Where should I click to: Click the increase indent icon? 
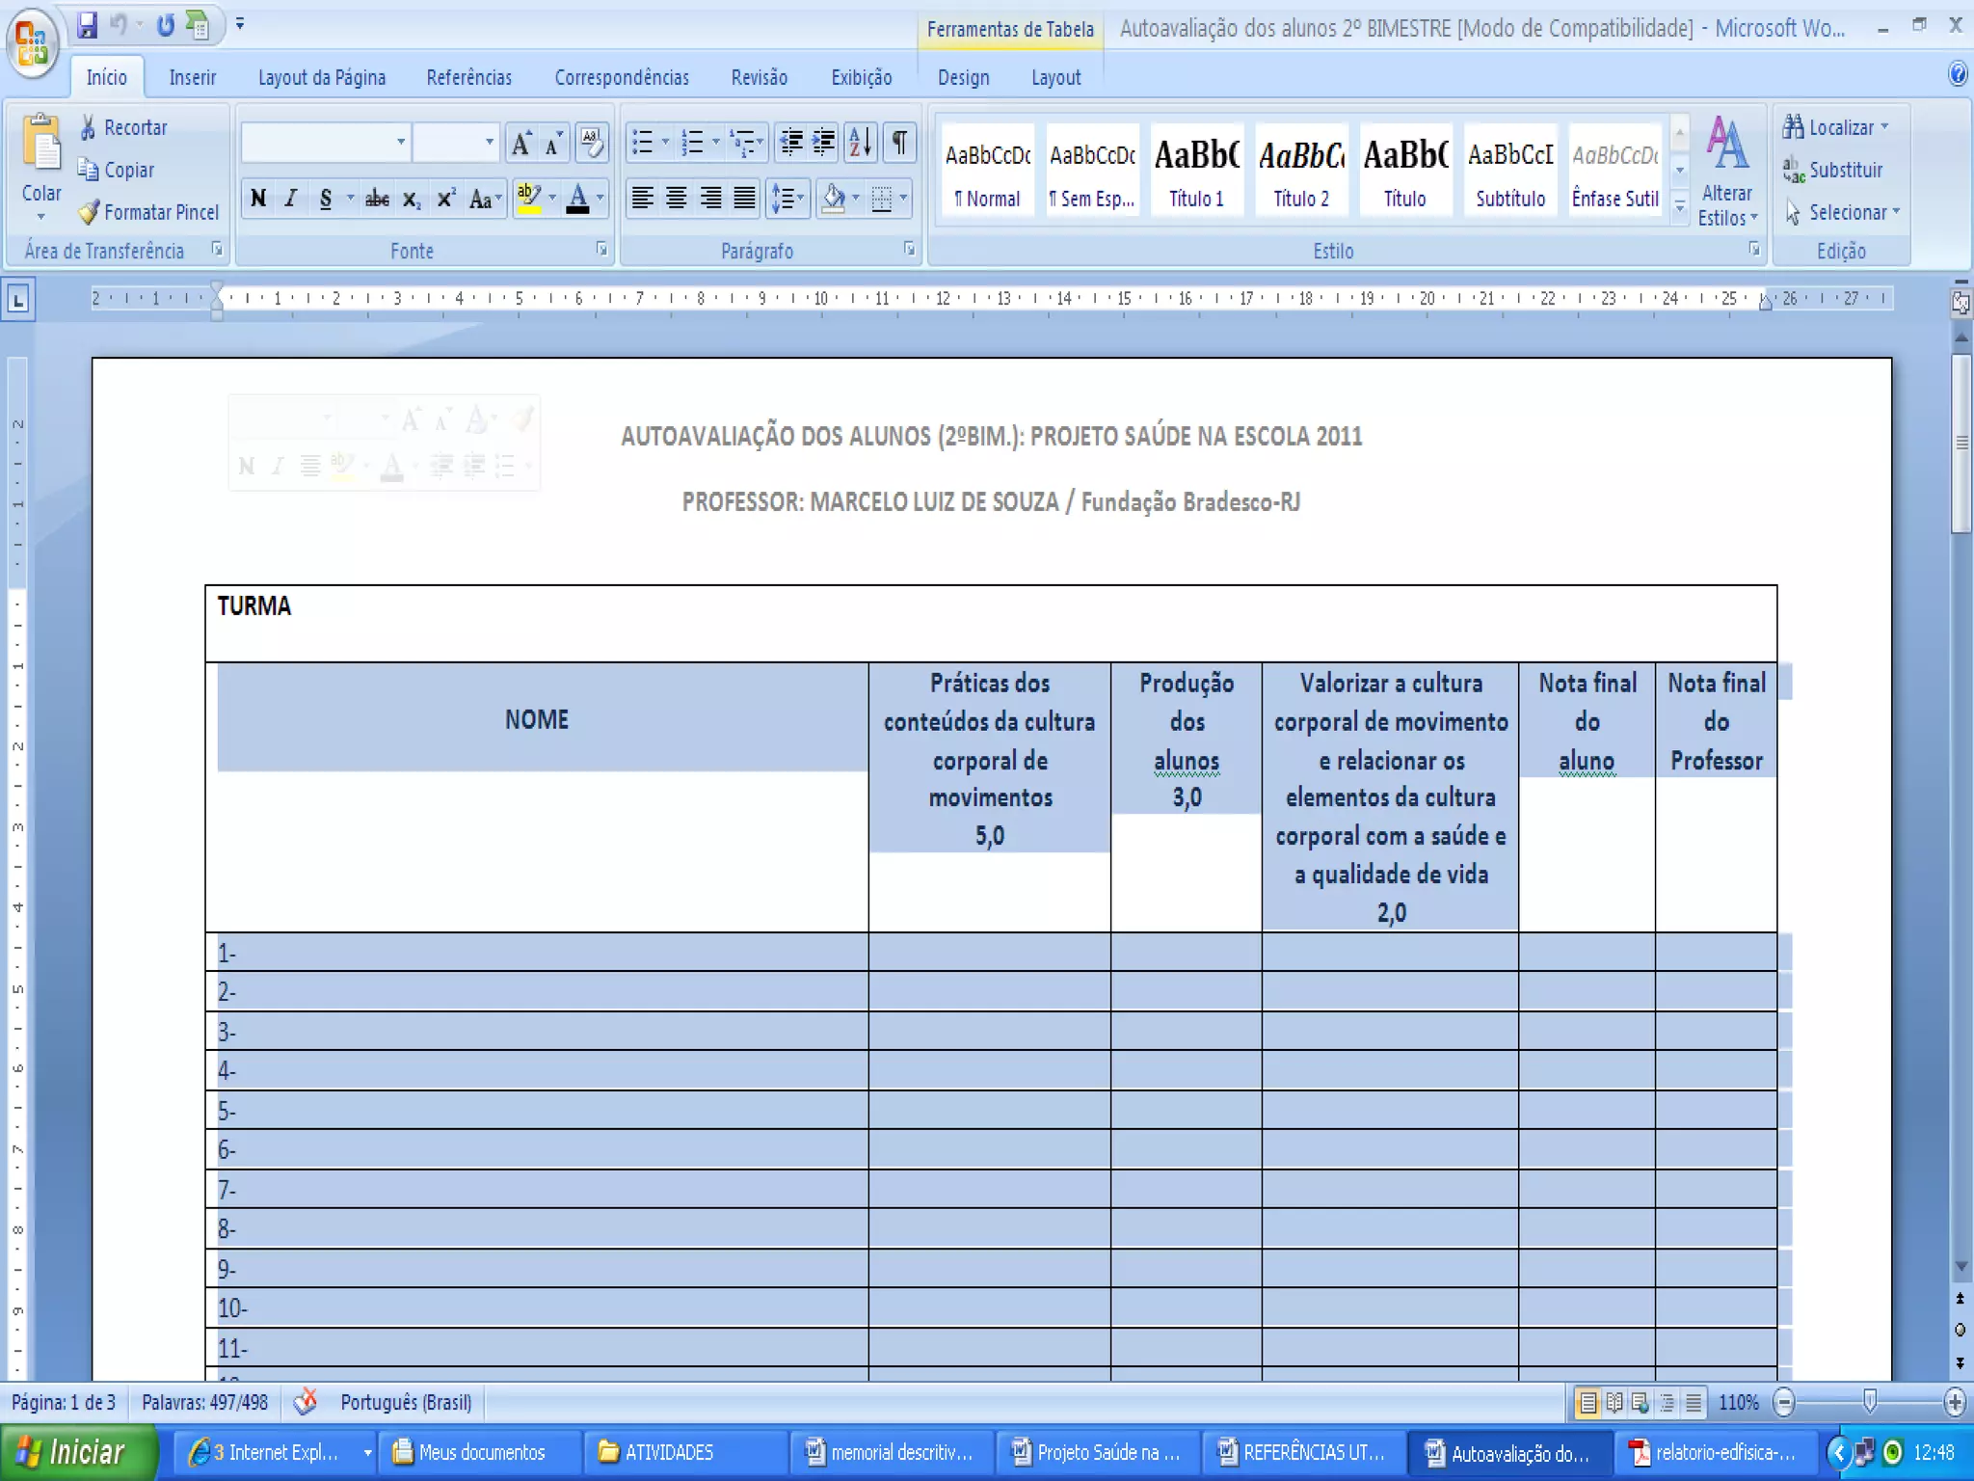coord(824,144)
